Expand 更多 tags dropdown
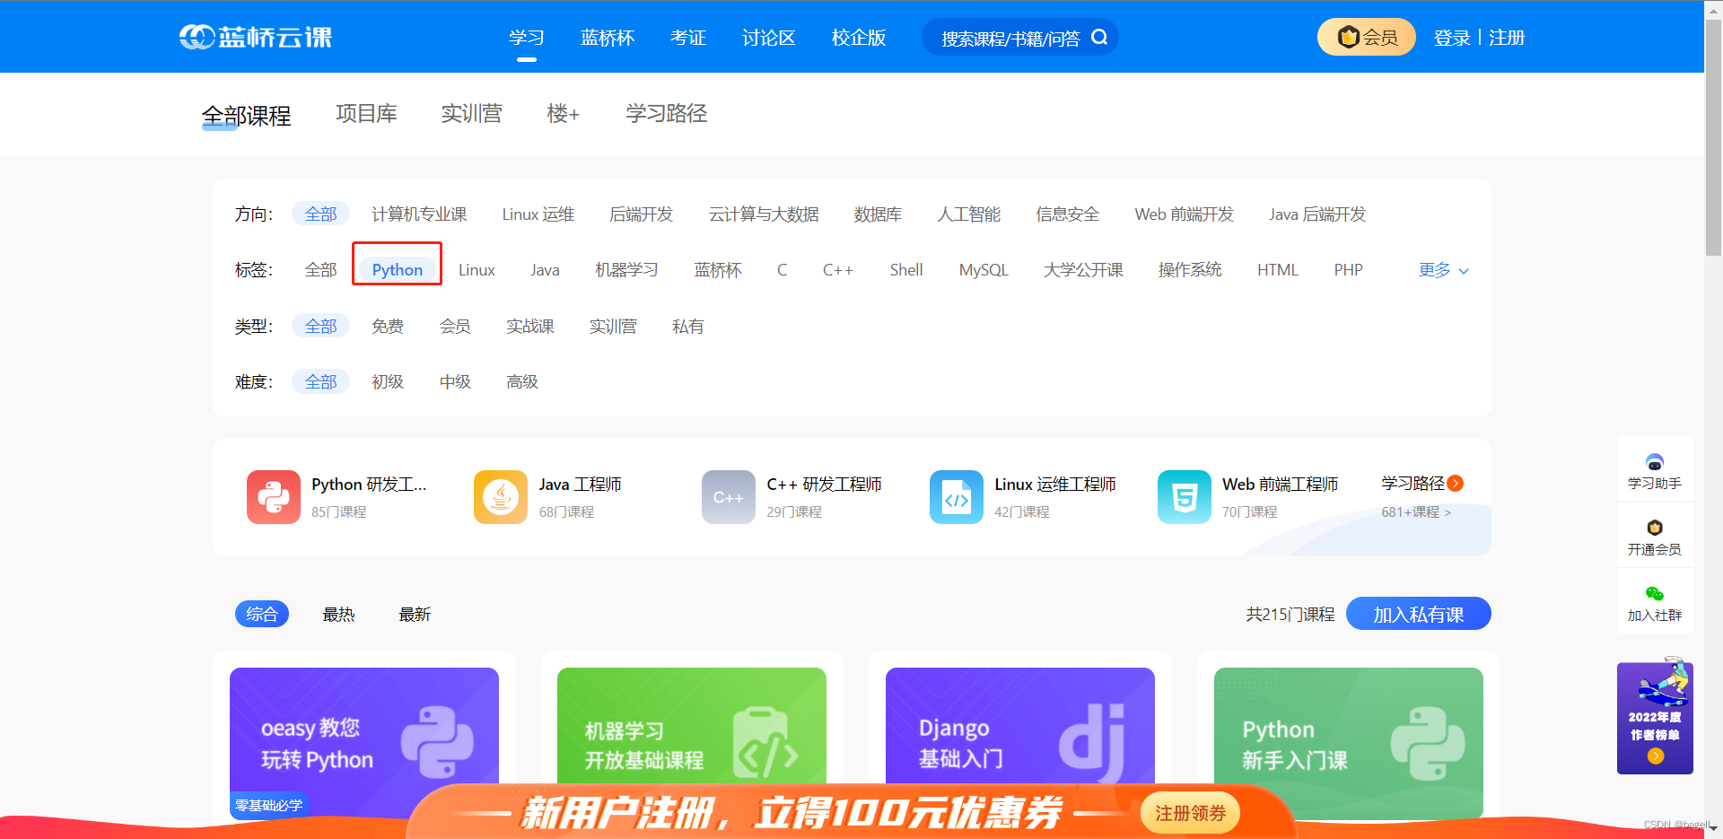The height and width of the screenshot is (839, 1723). (x=1444, y=270)
